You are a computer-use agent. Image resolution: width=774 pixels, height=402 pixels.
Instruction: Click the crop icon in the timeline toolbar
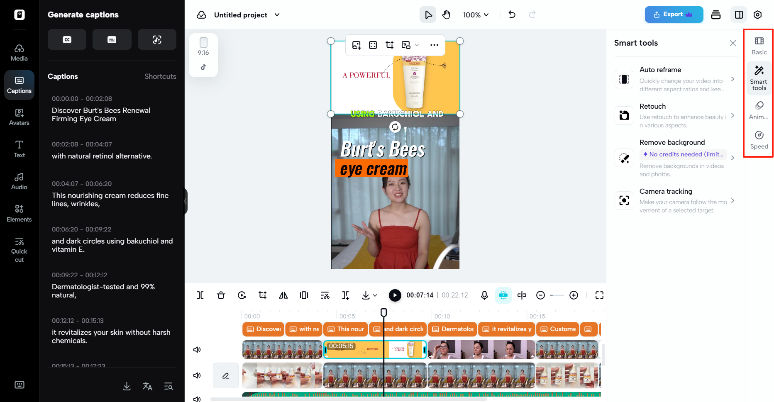[263, 295]
